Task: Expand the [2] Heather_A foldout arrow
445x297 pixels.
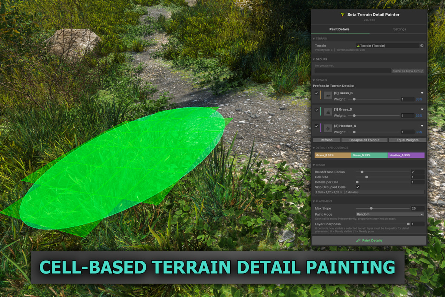Action: tap(422, 126)
